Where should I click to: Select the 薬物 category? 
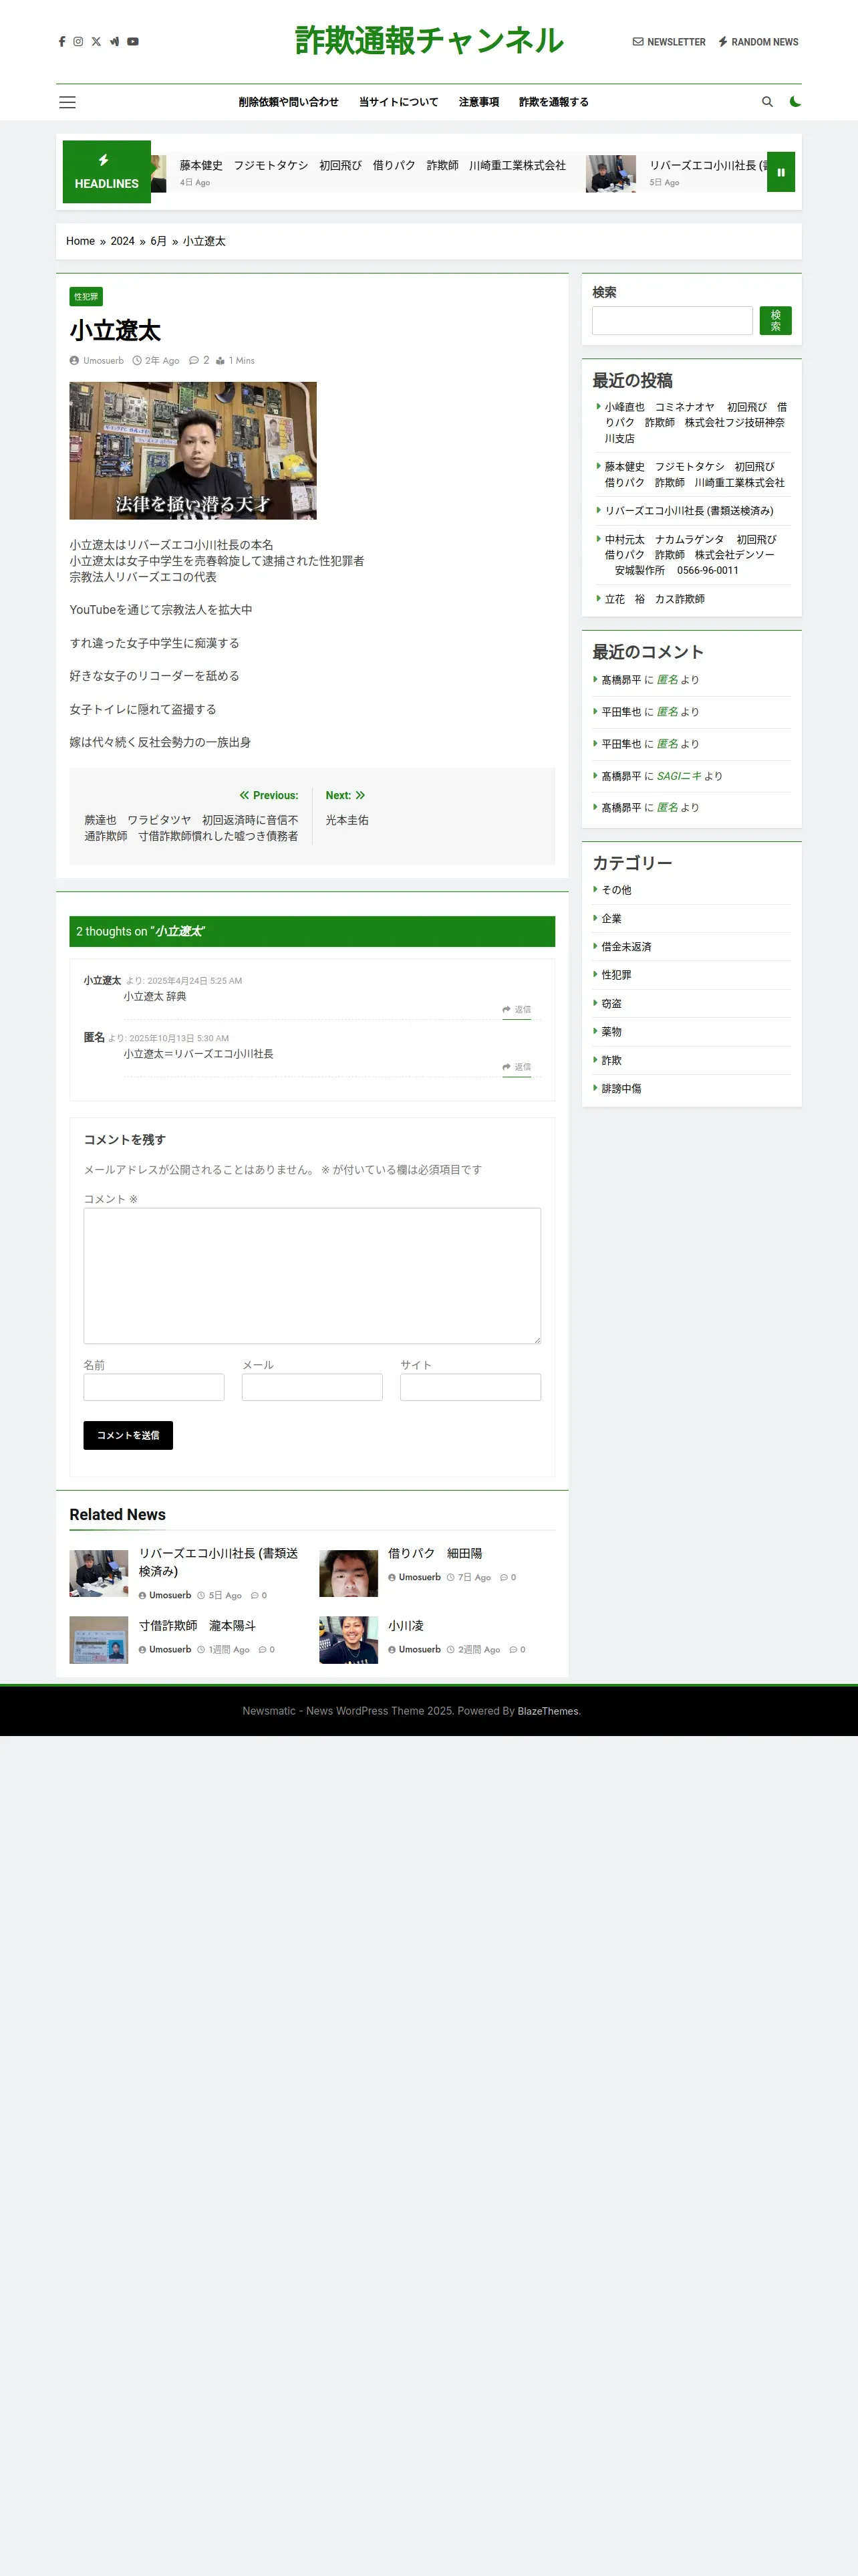point(611,1032)
